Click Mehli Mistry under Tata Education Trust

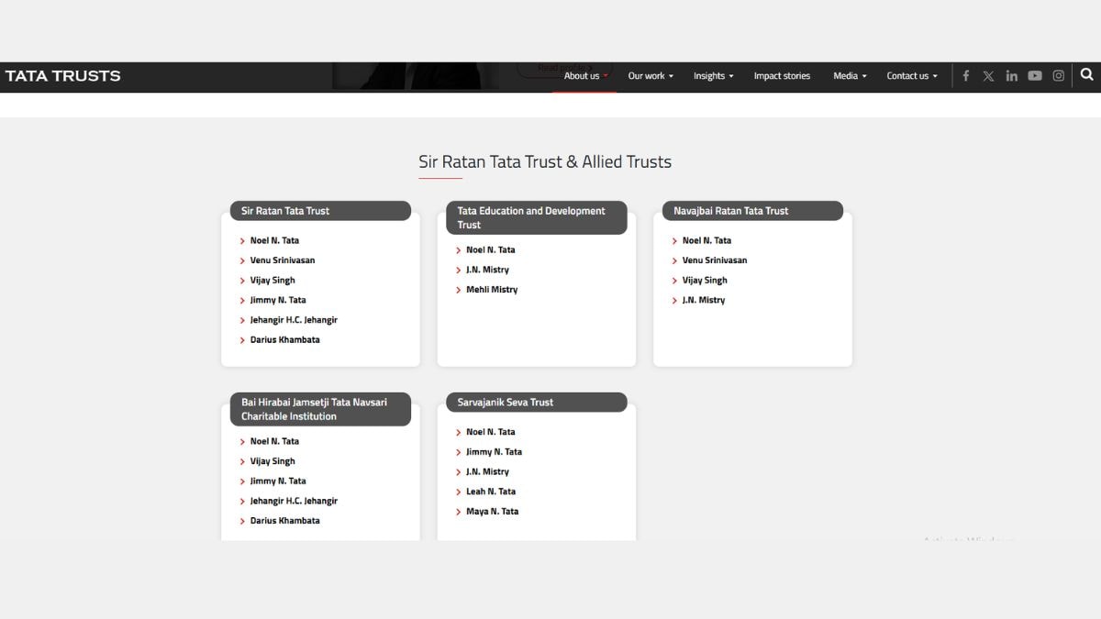pyautogui.click(x=492, y=290)
